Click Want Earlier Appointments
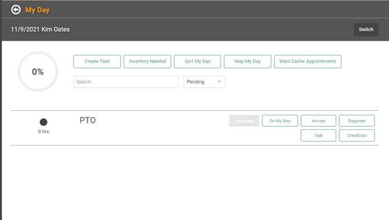The height and width of the screenshot is (220, 389). pyautogui.click(x=307, y=61)
